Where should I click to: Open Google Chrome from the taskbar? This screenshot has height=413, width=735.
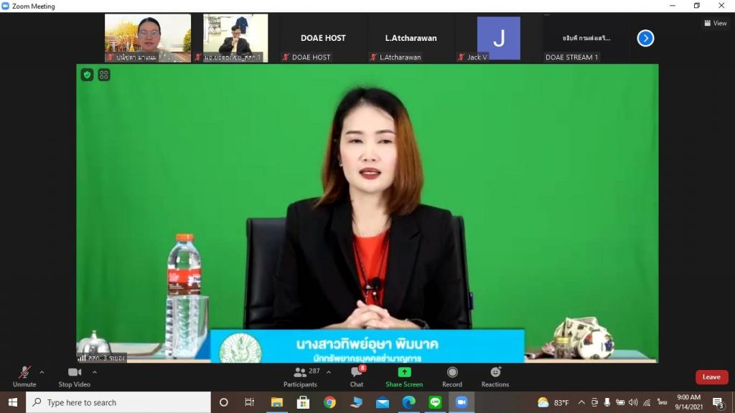click(x=329, y=402)
